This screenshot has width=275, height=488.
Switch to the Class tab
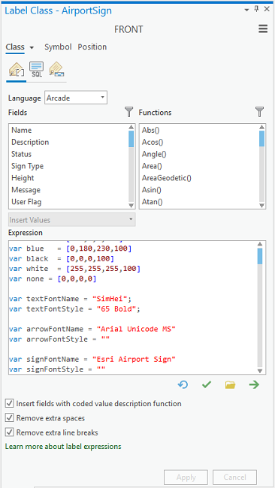(15, 47)
